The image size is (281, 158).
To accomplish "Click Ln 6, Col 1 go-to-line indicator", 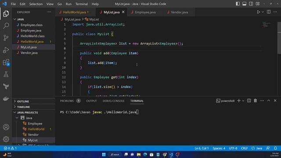I will pyautogui.click(x=202, y=148).
